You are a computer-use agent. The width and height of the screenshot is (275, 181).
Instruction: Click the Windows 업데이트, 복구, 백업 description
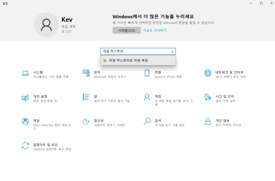coord(52,149)
